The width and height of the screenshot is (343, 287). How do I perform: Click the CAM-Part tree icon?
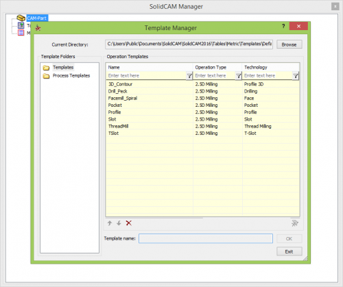pyautogui.click(x=21, y=18)
